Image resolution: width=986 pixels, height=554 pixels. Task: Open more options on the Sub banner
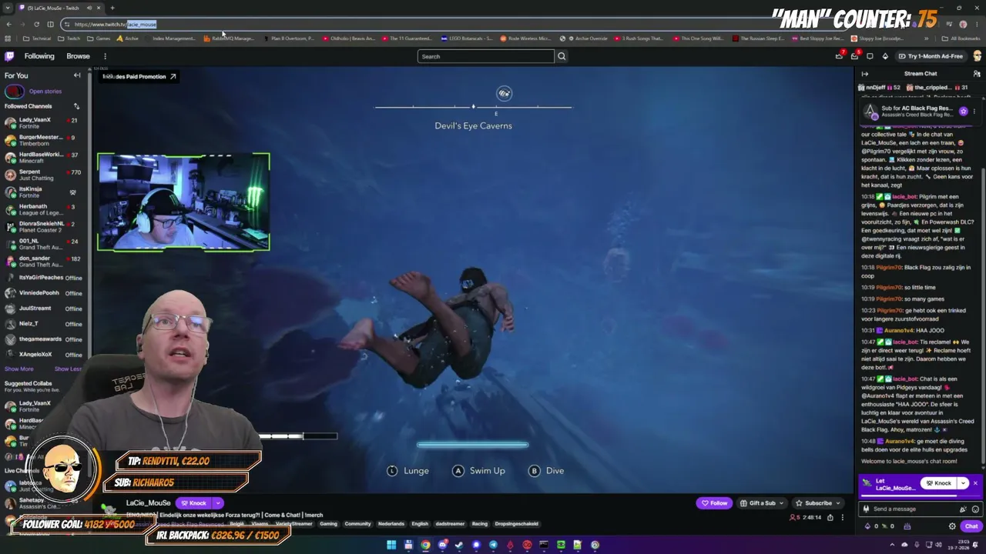click(974, 112)
